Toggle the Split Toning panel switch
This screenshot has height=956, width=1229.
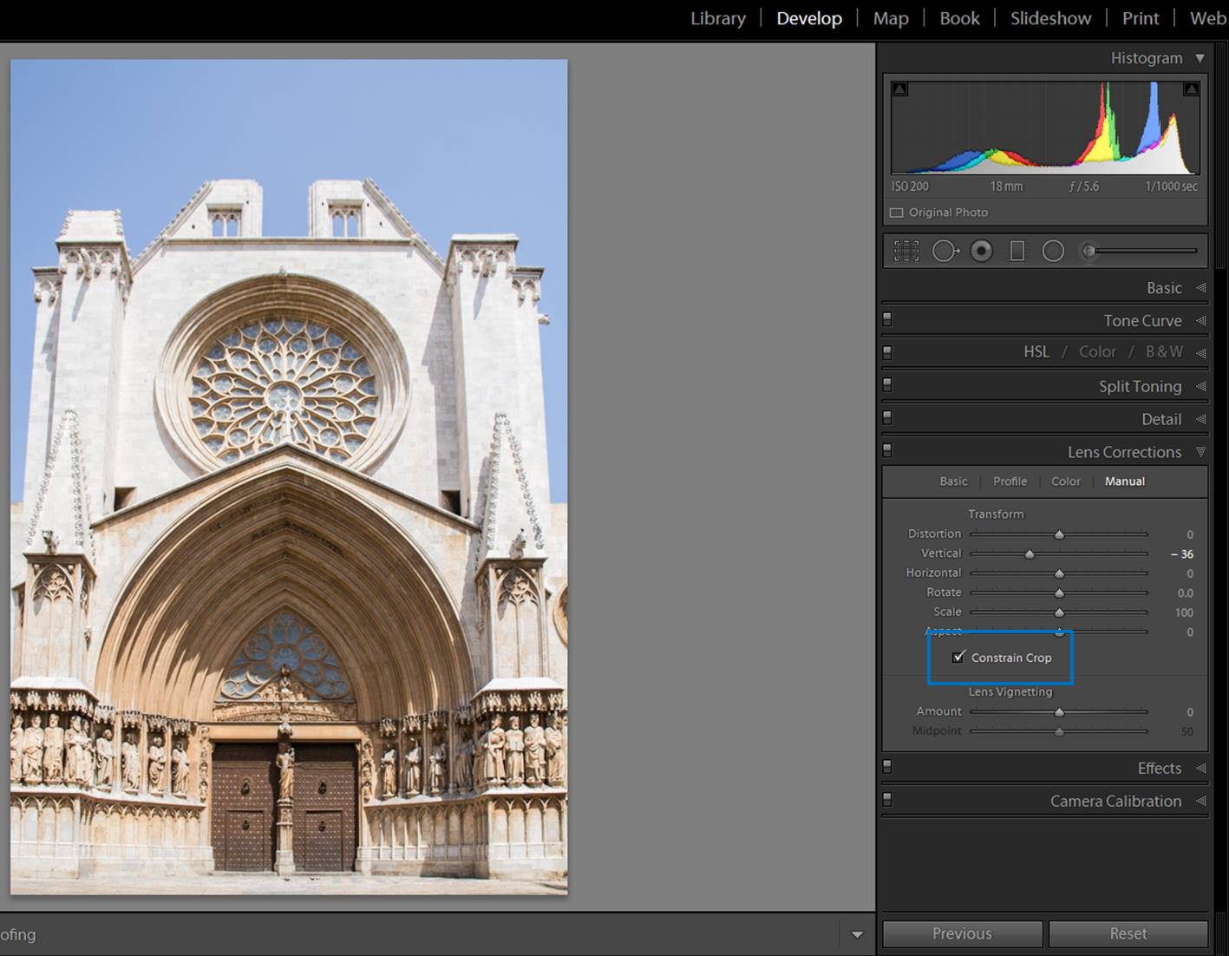(x=887, y=384)
